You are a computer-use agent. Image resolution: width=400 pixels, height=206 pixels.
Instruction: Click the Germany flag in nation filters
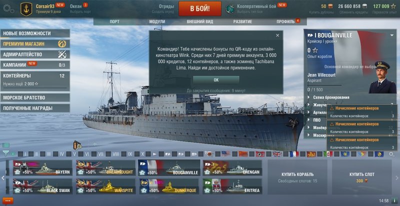pyautogui.click(x=260, y=154)
